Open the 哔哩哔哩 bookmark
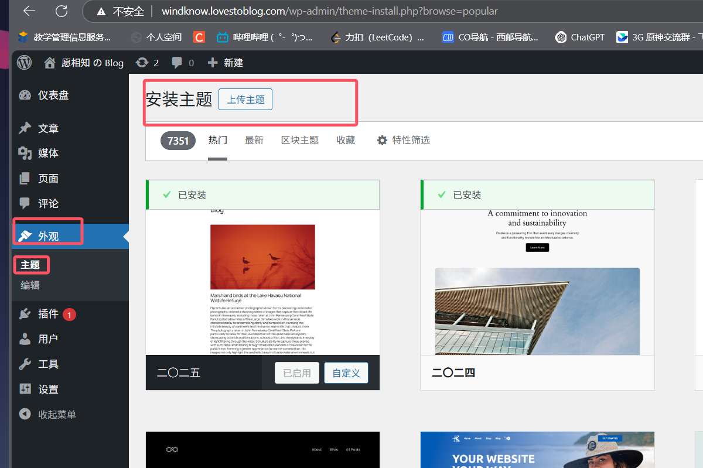 [x=264, y=37]
